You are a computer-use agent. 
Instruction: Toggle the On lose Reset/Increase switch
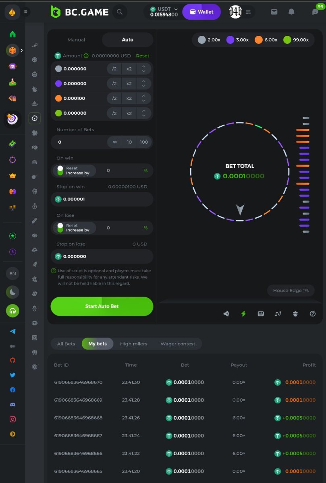[60, 228]
